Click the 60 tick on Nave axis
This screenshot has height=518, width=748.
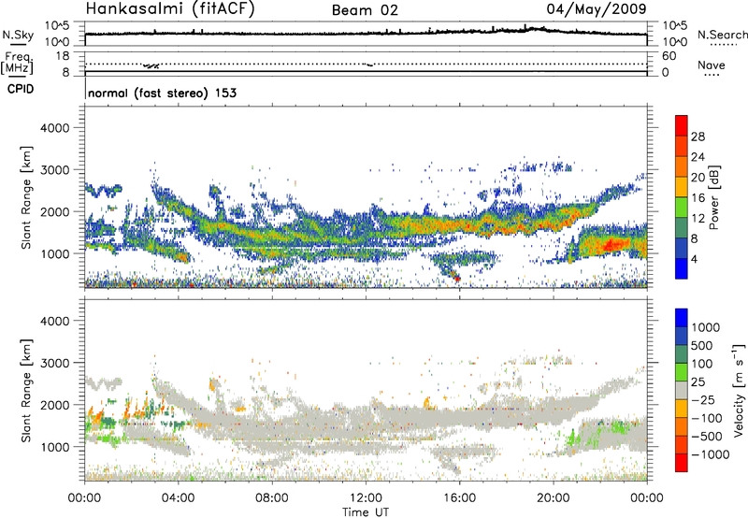coord(669,56)
